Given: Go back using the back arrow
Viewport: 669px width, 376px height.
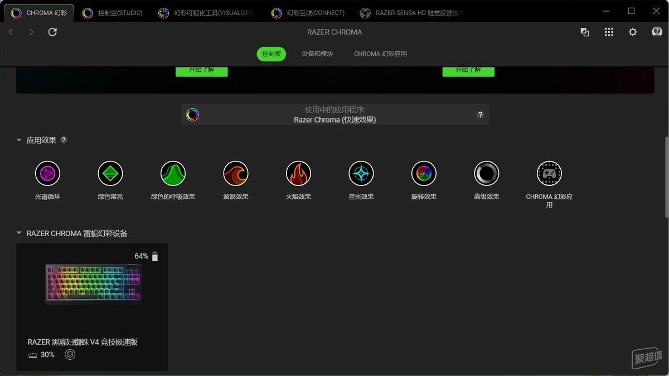Looking at the screenshot, I should click(11, 32).
